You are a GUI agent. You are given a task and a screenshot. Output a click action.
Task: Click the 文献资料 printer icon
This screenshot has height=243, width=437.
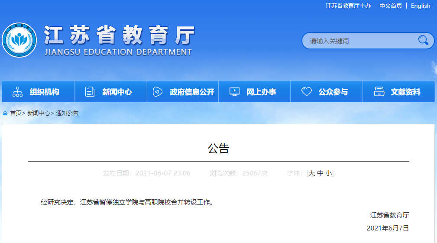[379, 92]
